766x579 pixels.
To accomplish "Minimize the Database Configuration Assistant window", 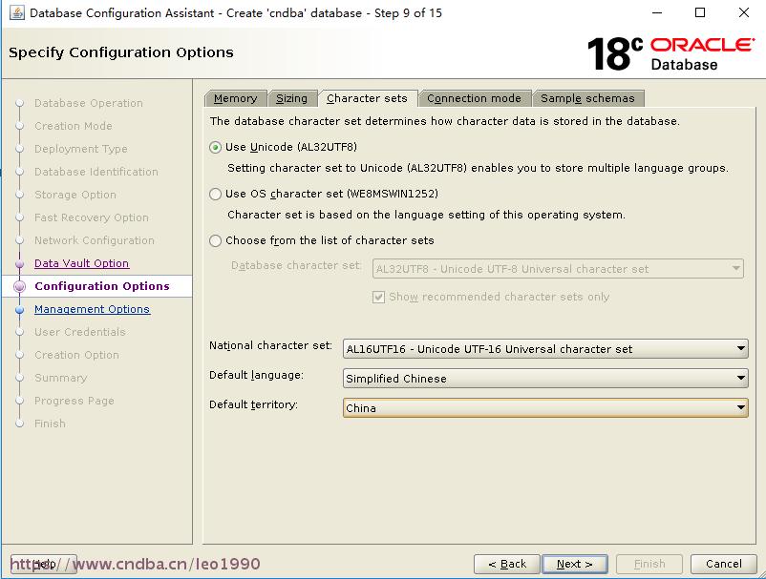I will click(x=657, y=12).
